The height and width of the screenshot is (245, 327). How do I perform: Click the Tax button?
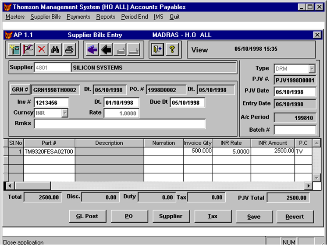pyautogui.click(x=213, y=216)
